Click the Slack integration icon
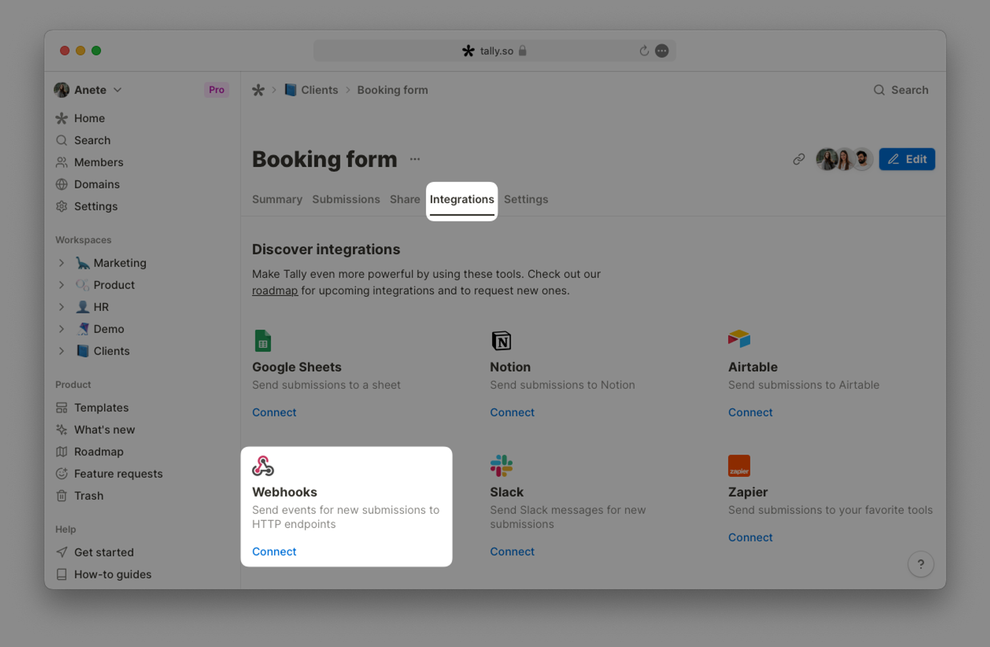990x647 pixels. point(501,466)
